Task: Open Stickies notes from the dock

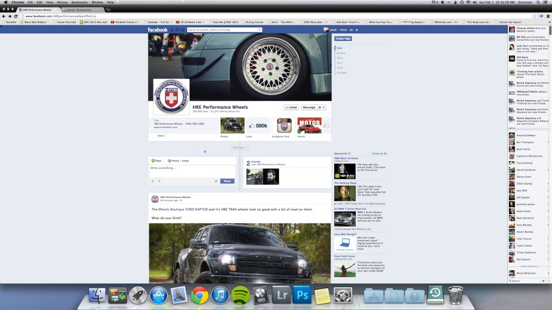Action: [x=322, y=295]
